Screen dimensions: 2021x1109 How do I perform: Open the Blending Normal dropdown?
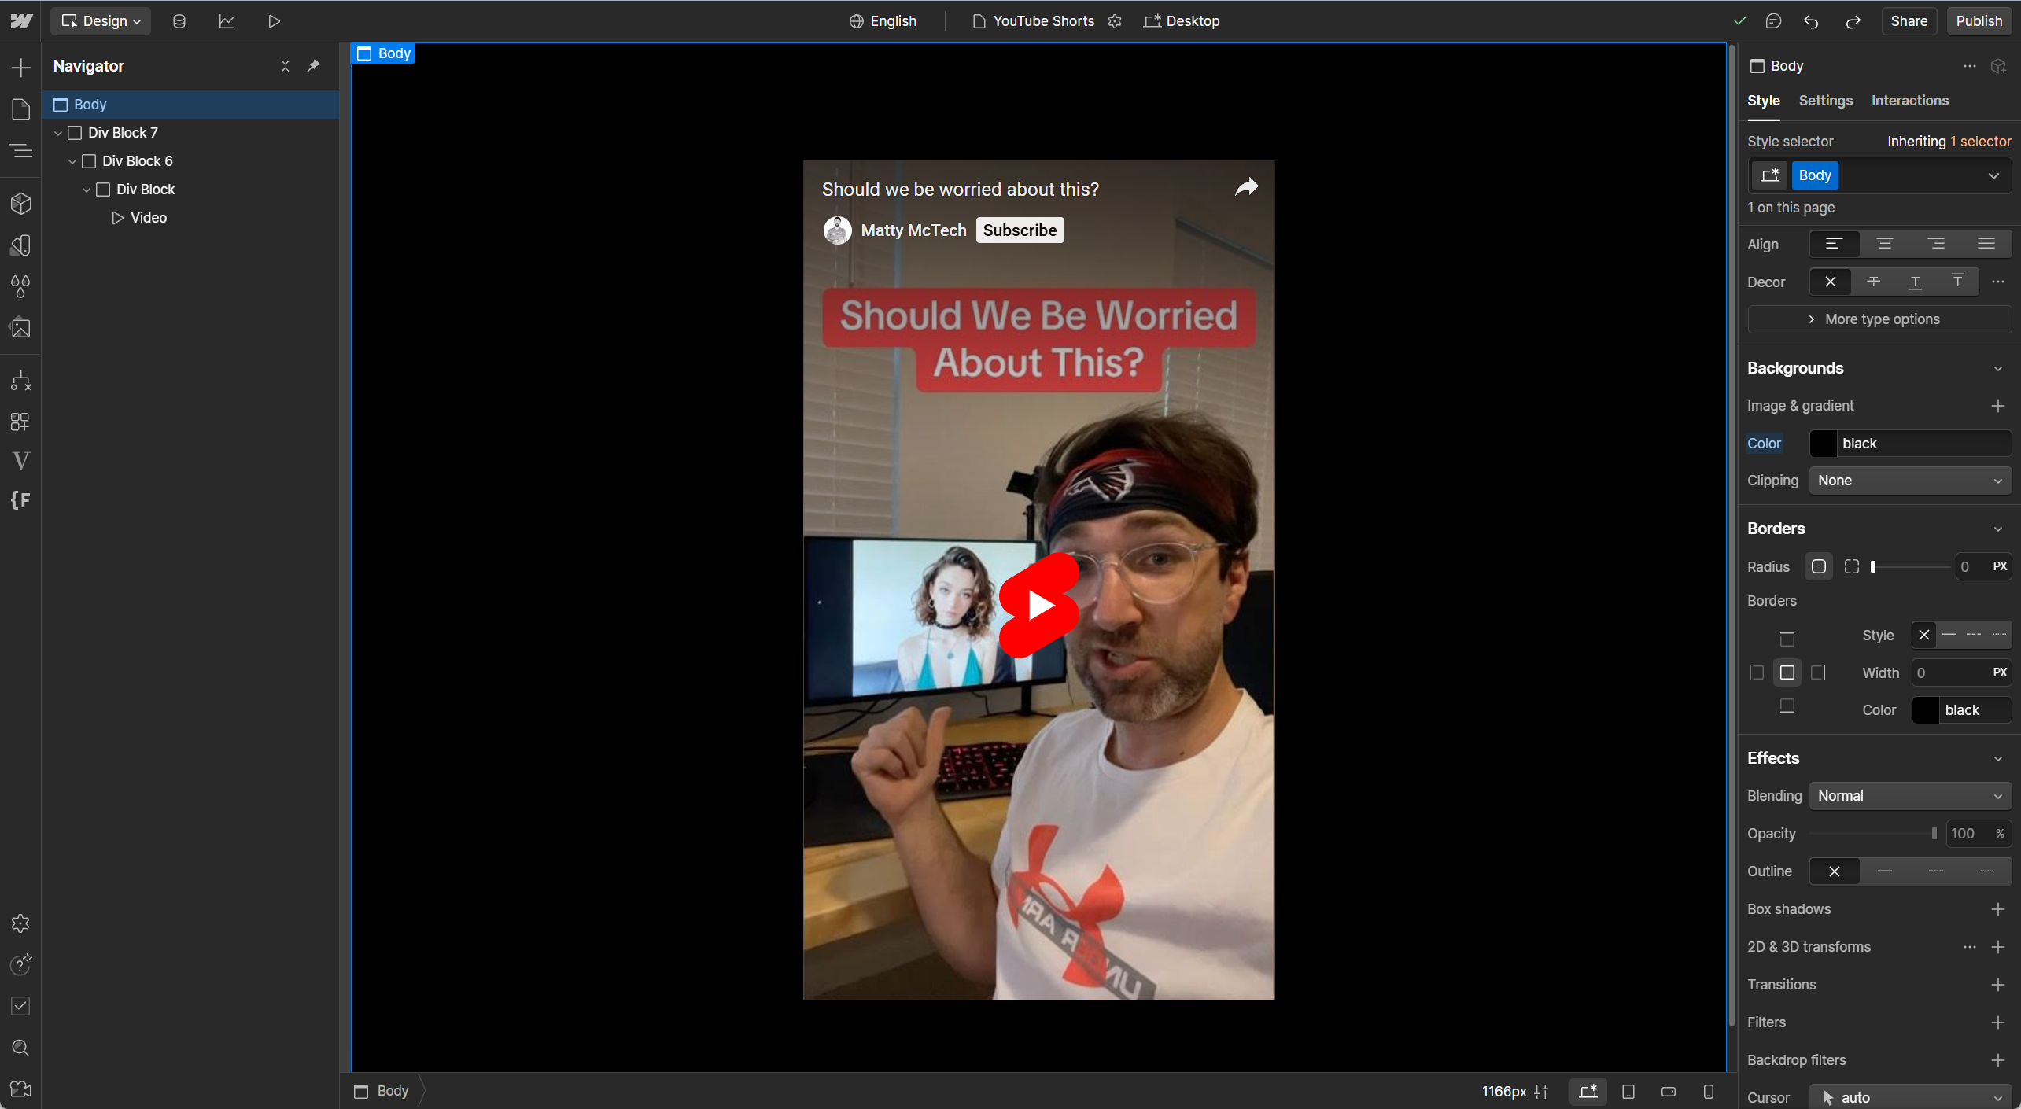tap(1910, 796)
